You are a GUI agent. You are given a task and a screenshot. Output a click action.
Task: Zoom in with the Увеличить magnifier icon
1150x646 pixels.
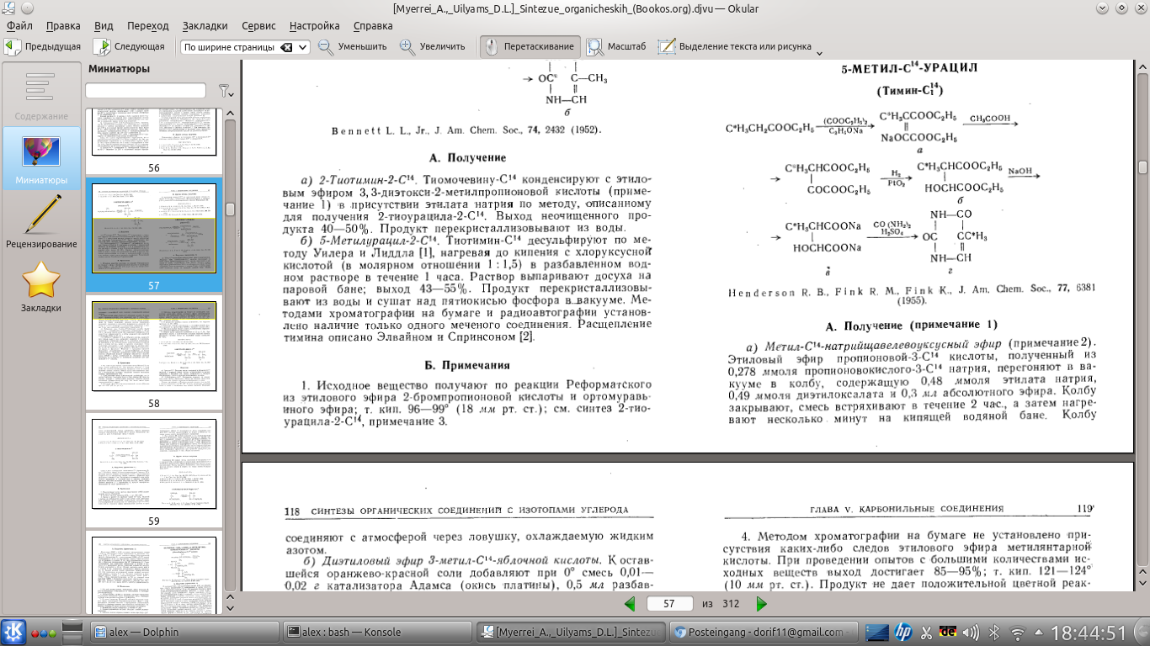tap(407, 47)
